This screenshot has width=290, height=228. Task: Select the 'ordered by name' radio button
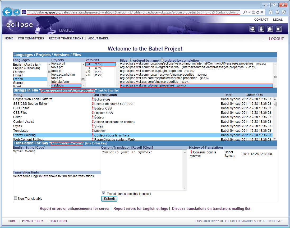click(131, 60)
